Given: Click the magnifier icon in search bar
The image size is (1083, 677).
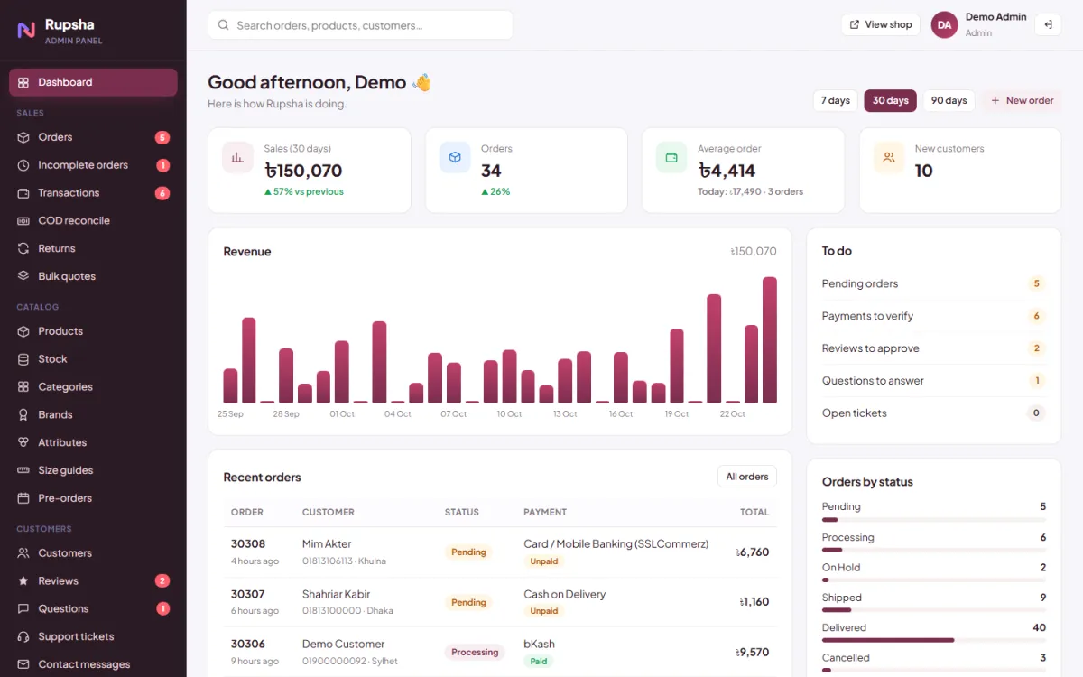Looking at the screenshot, I should [x=223, y=25].
